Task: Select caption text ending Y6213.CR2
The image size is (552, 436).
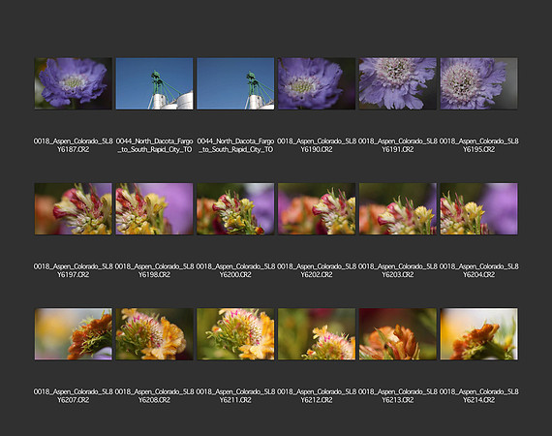Action: click(398, 396)
